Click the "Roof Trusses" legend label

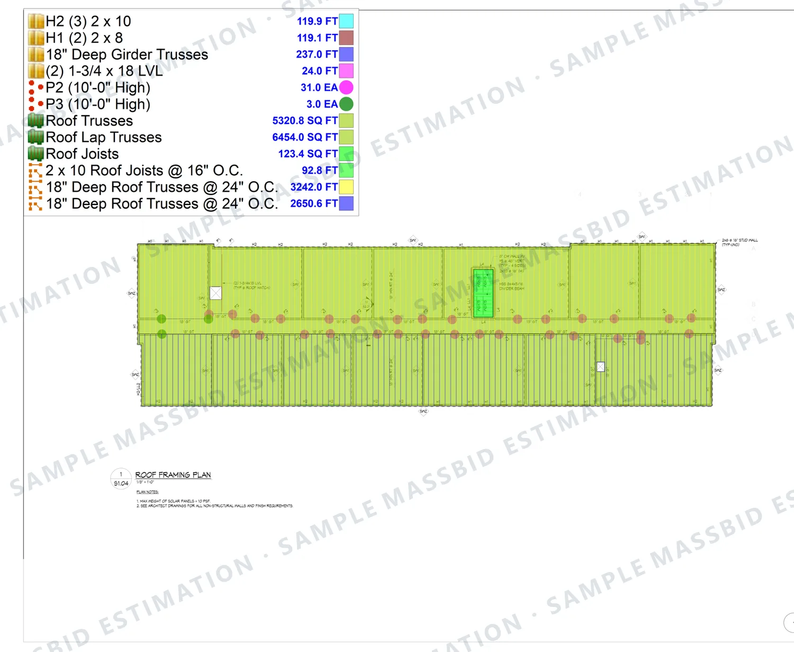(89, 120)
